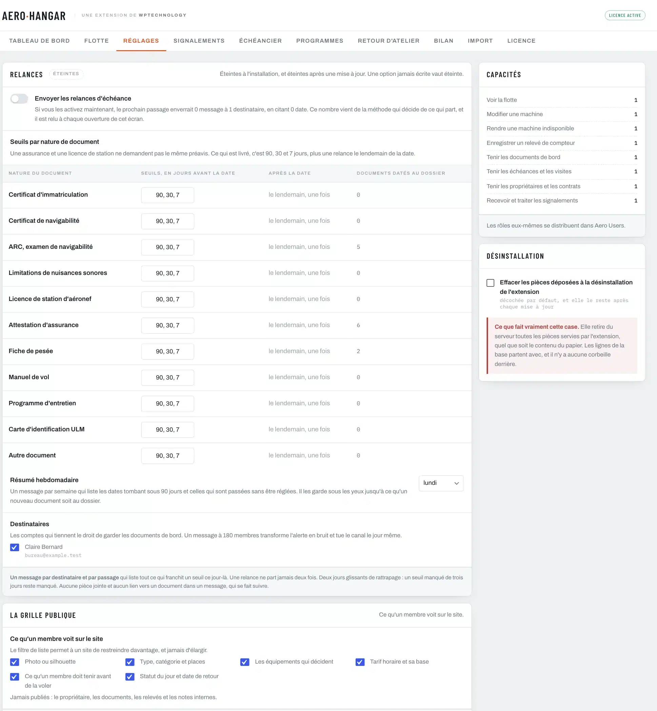Edit Certificat d'immatriculation thresholds field
657x711 pixels.
pyautogui.click(x=167, y=195)
